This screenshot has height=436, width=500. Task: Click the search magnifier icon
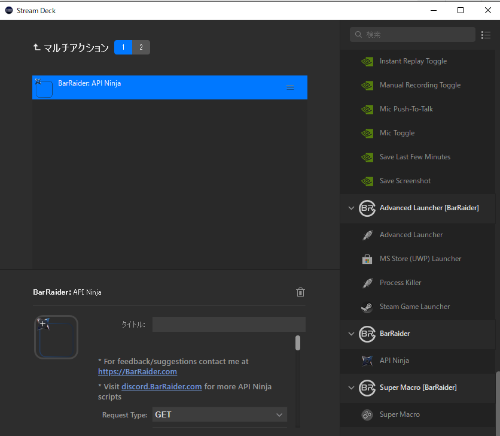click(x=358, y=35)
